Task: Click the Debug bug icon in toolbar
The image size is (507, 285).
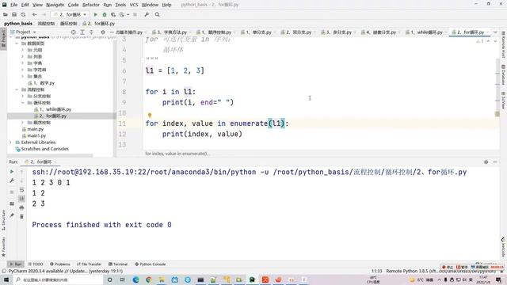Action: tap(105, 14)
